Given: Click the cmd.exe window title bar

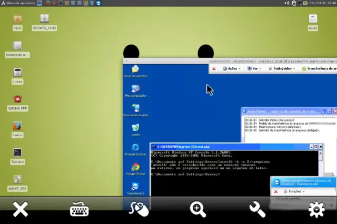Looking at the screenshot, I should pyautogui.click(x=230, y=147).
